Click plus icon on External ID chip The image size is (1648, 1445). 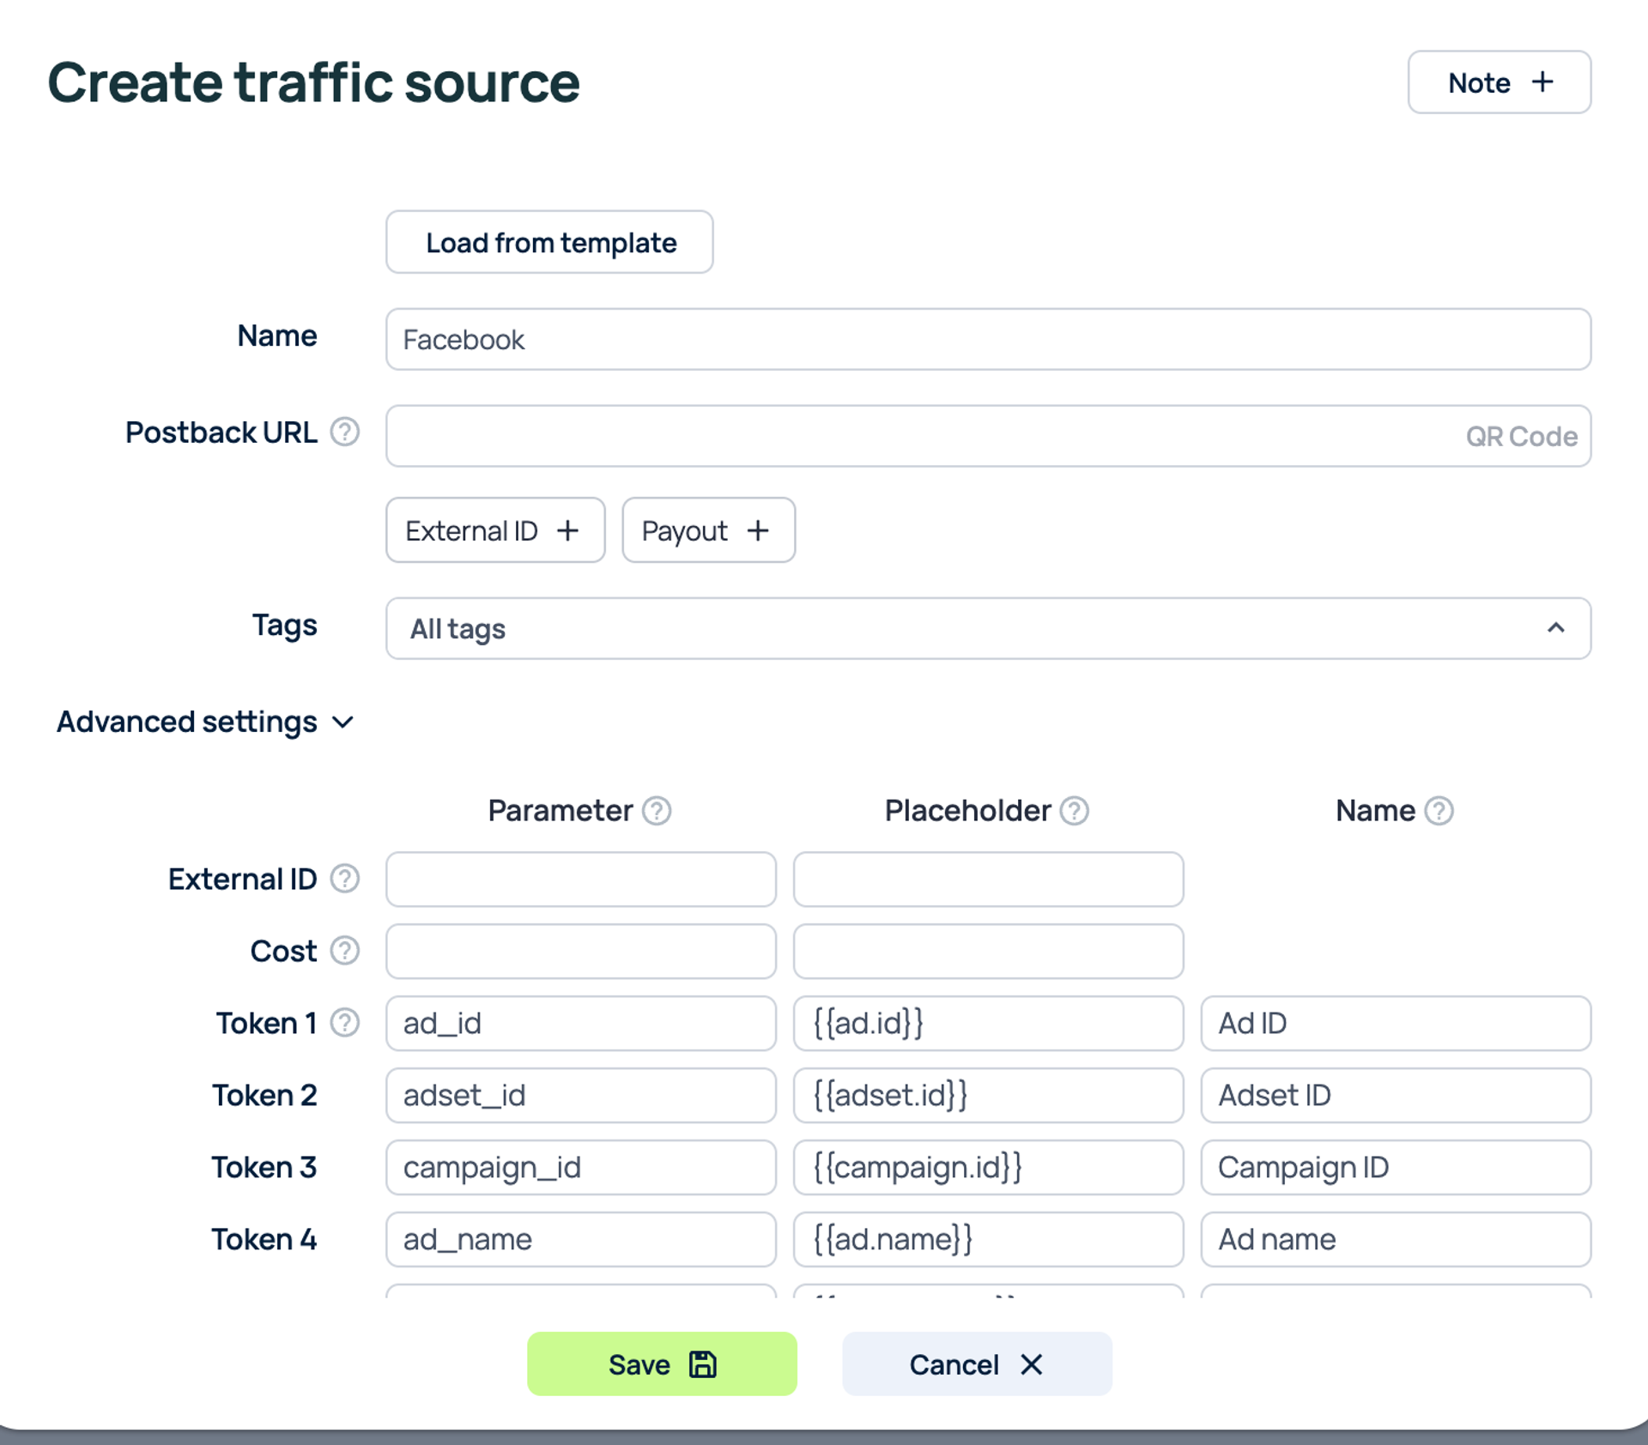[567, 530]
